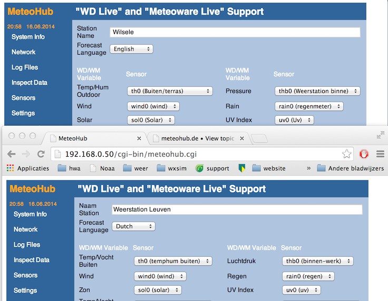This screenshot has height=301, width=388.
Task: Enter fullscreen with the top-right arrows icon
Action: 380,135
